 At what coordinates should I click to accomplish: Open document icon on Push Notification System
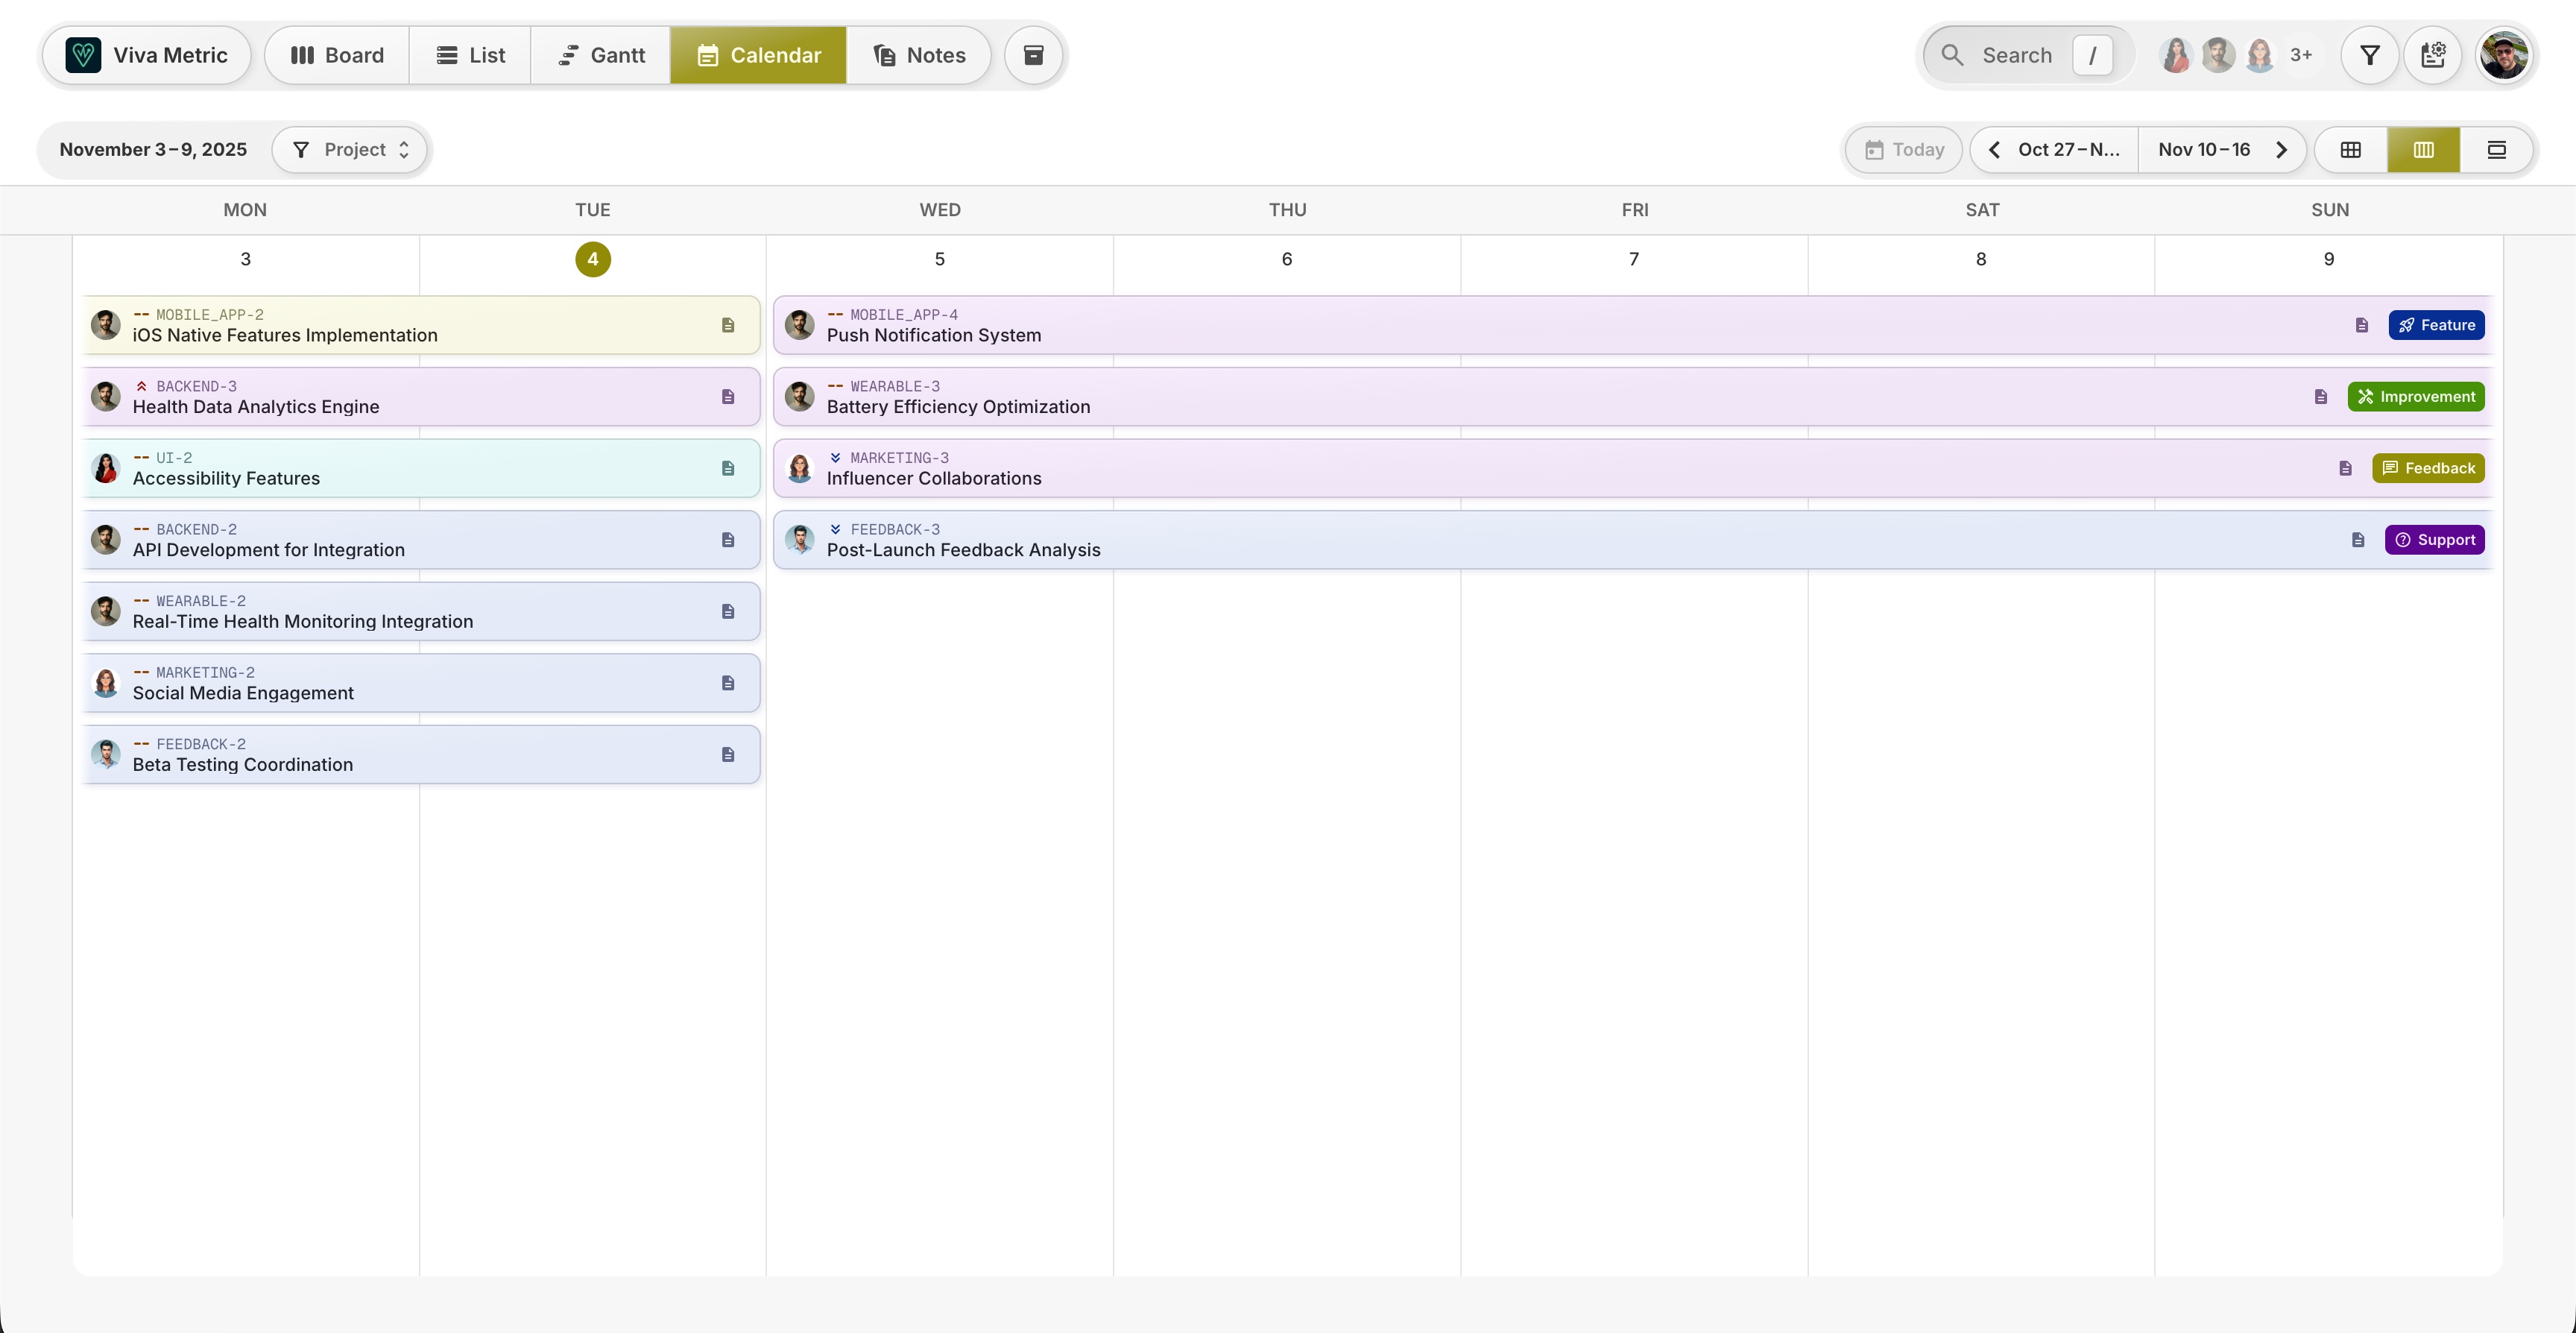click(2361, 325)
